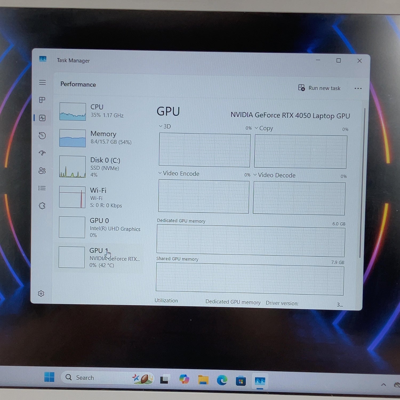Click the Driver version label
This screenshot has width=400, height=400.
pyautogui.click(x=282, y=303)
